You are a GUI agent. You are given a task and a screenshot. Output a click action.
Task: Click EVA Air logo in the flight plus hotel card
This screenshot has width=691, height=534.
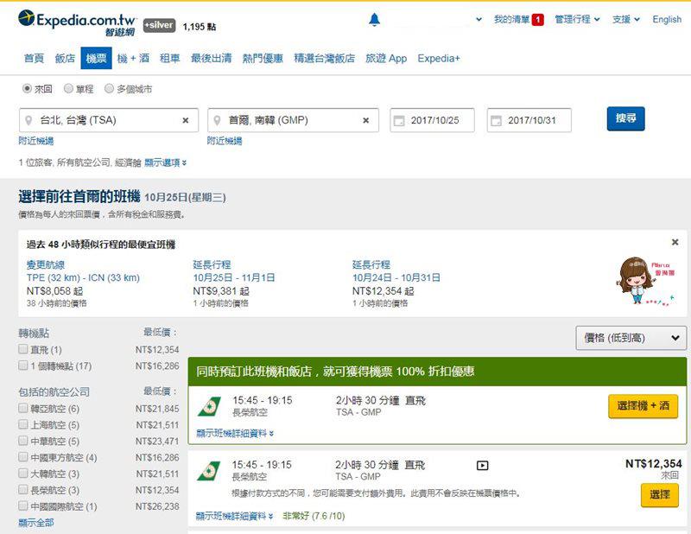coord(209,406)
